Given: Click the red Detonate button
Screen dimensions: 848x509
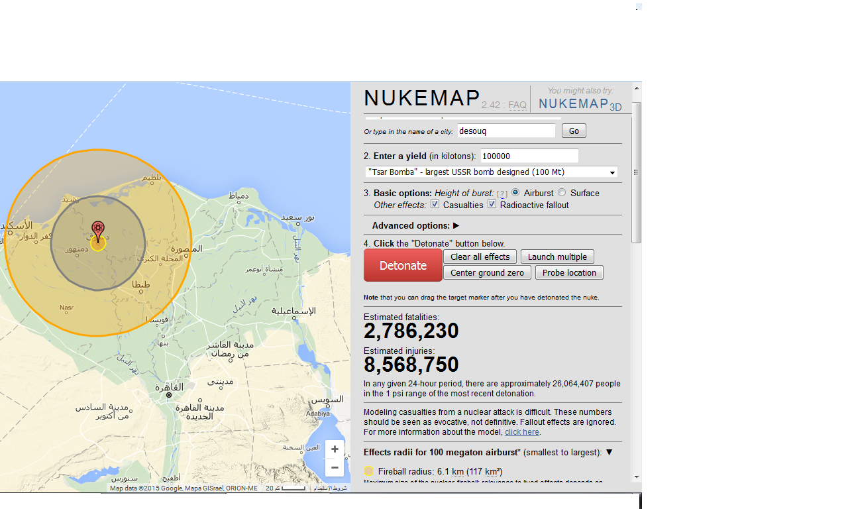Looking at the screenshot, I should 403,265.
